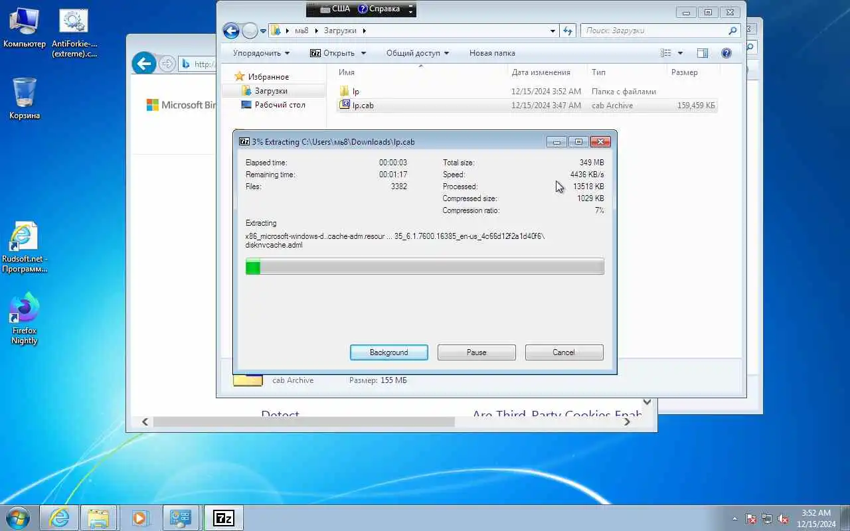Image resolution: width=850 pixels, height=531 pixels.
Task: Send 7-Zip extraction to Background
Action: point(389,352)
